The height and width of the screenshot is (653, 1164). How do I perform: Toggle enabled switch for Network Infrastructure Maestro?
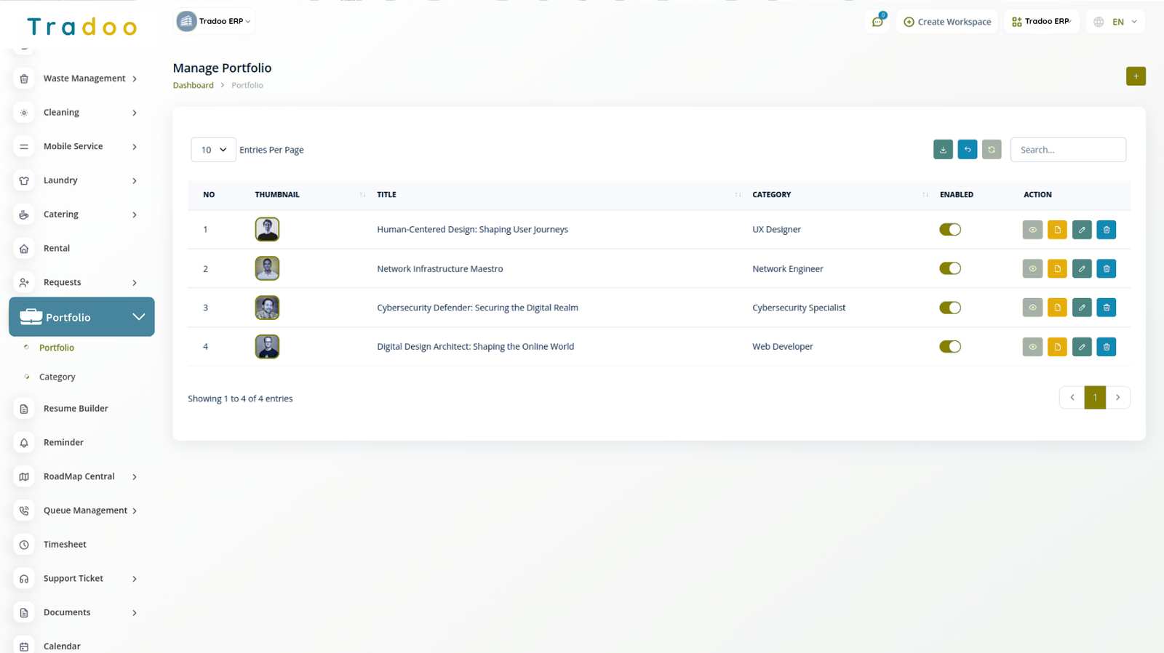(x=949, y=269)
